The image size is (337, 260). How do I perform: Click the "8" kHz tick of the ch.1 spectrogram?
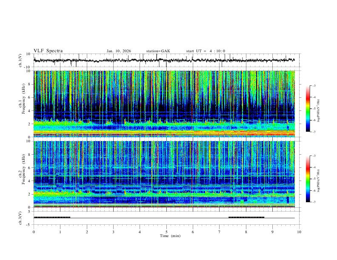pos(30,84)
